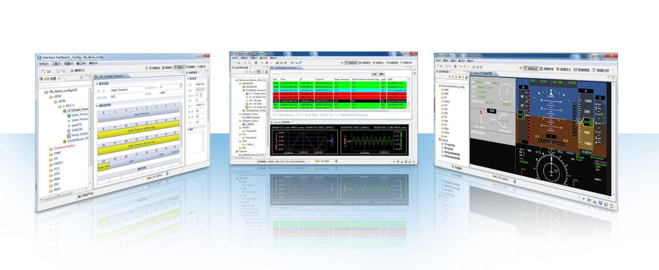Click the red stop icon in Monitor Demo toolbar
The width and height of the screenshot is (659, 270).
click(266, 62)
